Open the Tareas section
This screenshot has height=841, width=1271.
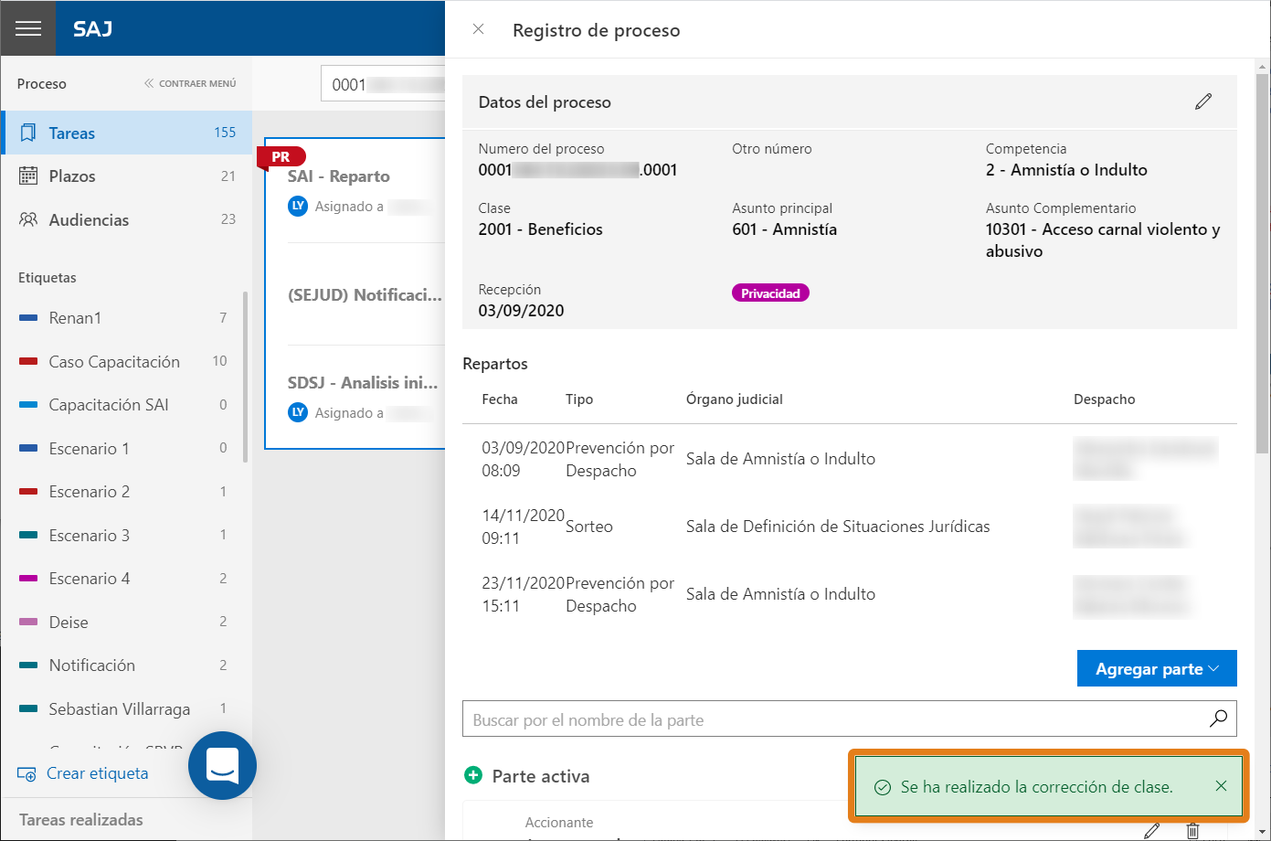(126, 133)
